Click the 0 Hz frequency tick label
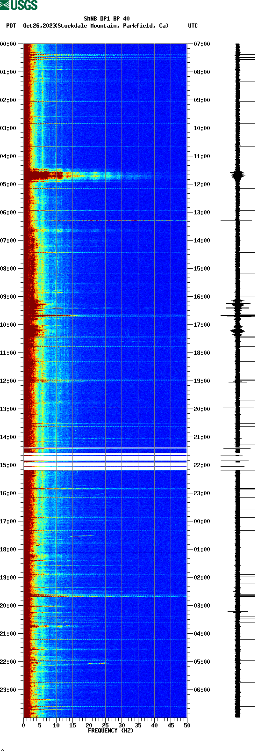 pos(23,726)
